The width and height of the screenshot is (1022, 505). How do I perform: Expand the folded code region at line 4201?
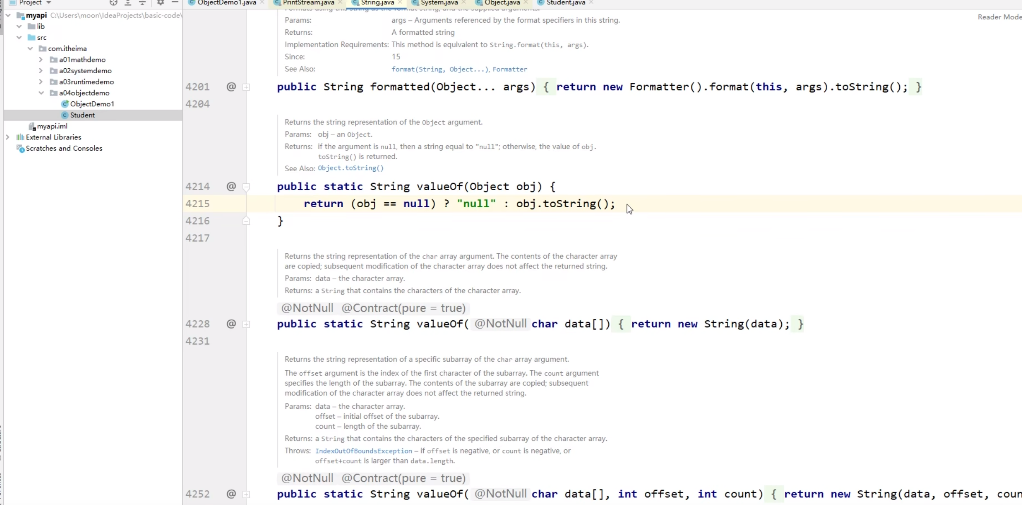coord(247,87)
